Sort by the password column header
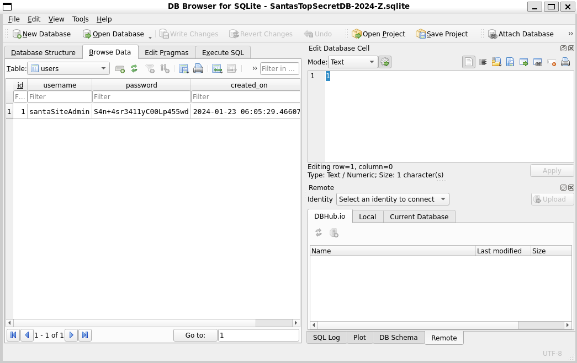 141,85
